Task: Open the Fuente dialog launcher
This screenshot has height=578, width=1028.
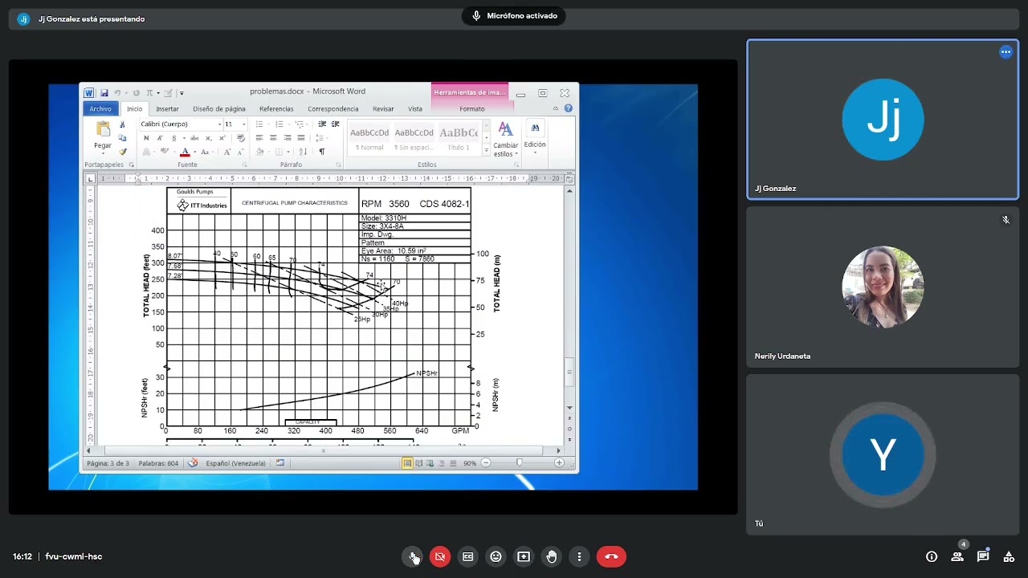Action: point(244,165)
